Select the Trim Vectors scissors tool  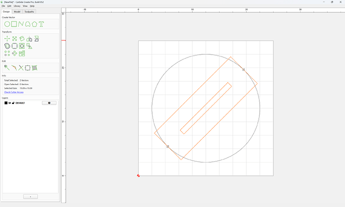[20, 68]
